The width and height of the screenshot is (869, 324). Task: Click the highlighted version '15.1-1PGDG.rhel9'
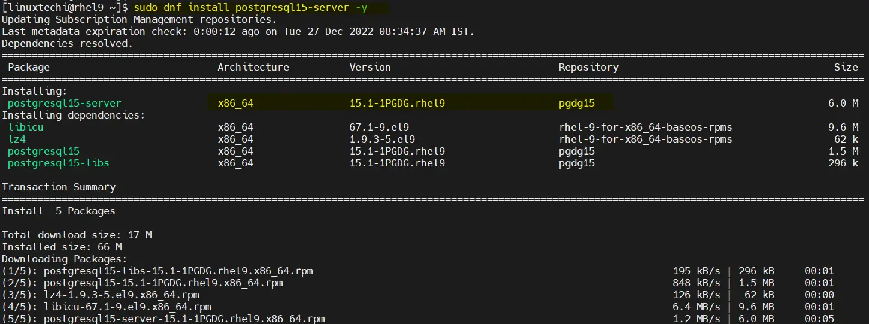click(397, 103)
